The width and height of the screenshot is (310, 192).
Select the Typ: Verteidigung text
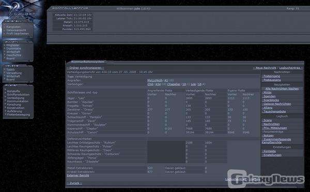[80, 76]
